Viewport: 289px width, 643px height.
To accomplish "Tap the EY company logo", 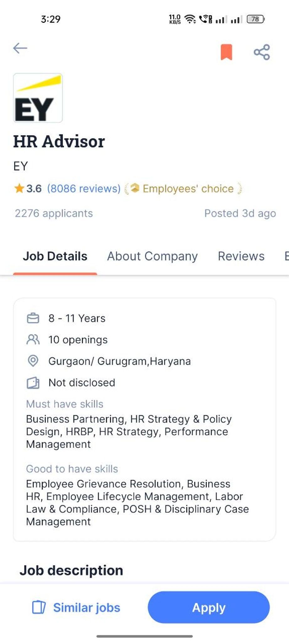I will pyautogui.click(x=38, y=98).
